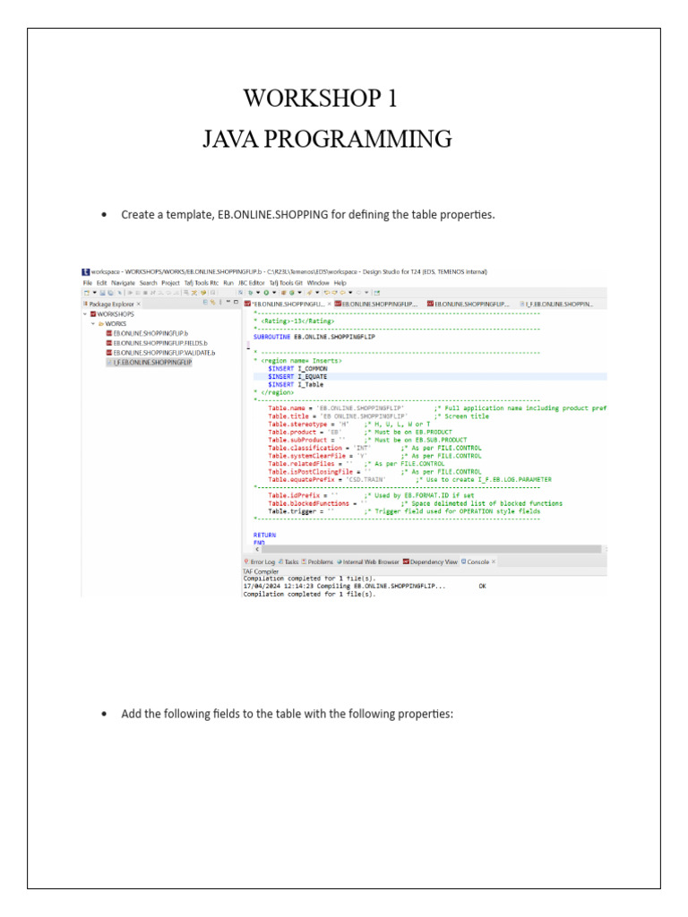The height and width of the screenshot is (917, 688).
Task: Open the Error Log tab
Action: tap(259, 562)
